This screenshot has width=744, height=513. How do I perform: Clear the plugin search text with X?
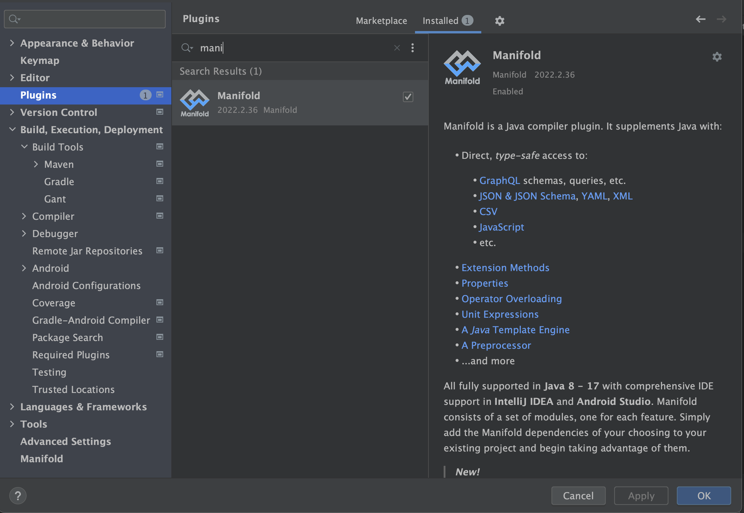(397, 48)
